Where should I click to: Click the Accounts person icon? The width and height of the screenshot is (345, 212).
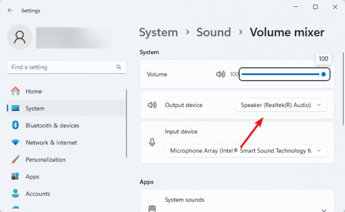tap(16, 193)
